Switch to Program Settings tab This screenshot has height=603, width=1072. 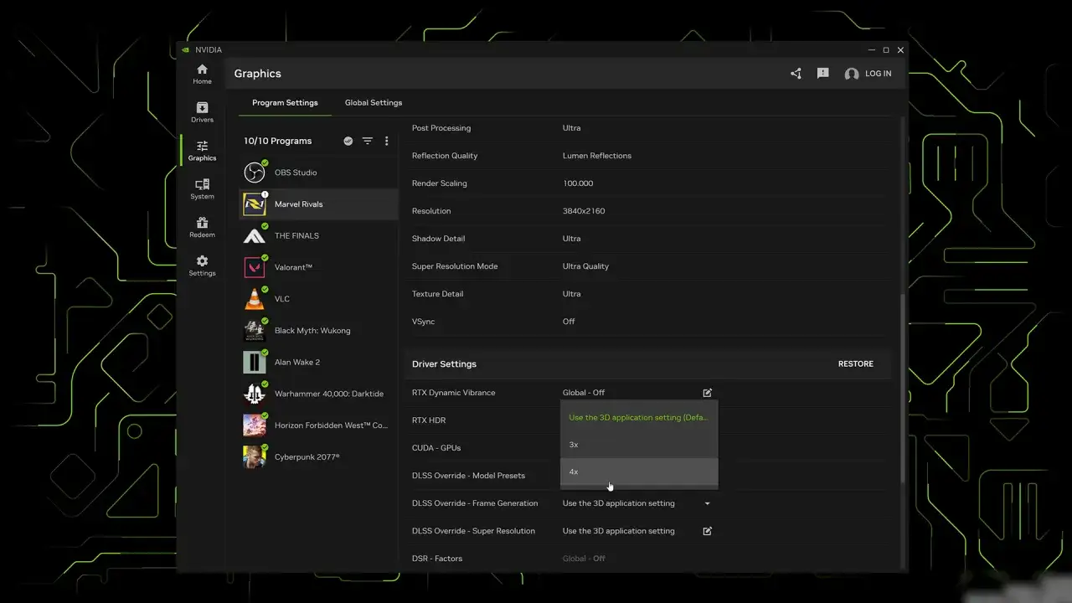(x=285, y=103)
